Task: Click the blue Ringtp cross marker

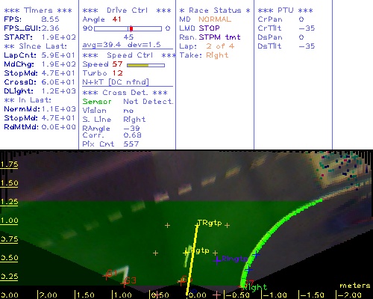Action: click(x=217, y=260)
